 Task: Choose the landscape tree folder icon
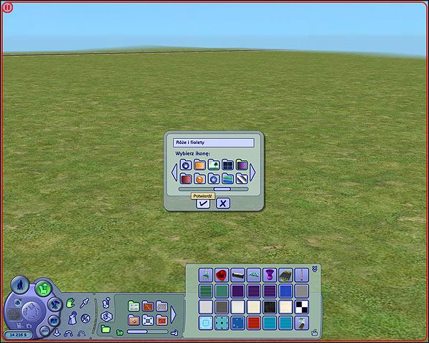214,165
